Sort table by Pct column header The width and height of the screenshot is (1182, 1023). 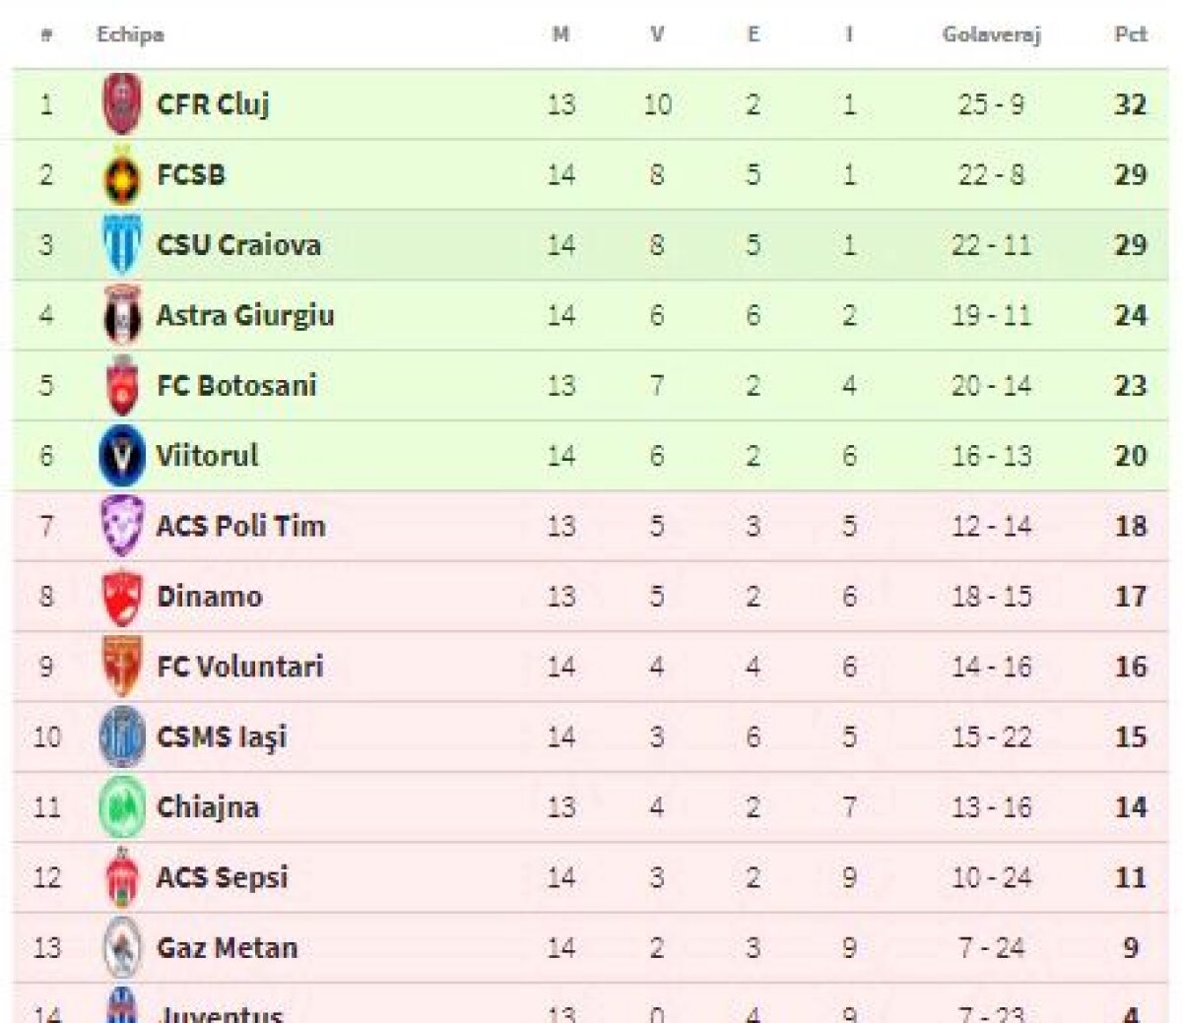1130,34
